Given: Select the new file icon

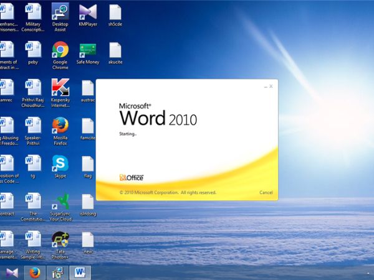Looking at the screenshot, I should [88, 243].
